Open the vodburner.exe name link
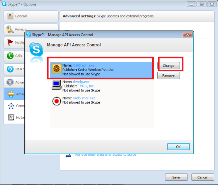Screen dimensions: 218x185 [84, 98]
